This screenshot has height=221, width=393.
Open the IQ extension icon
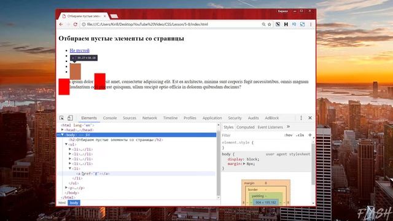click(294, 25)
